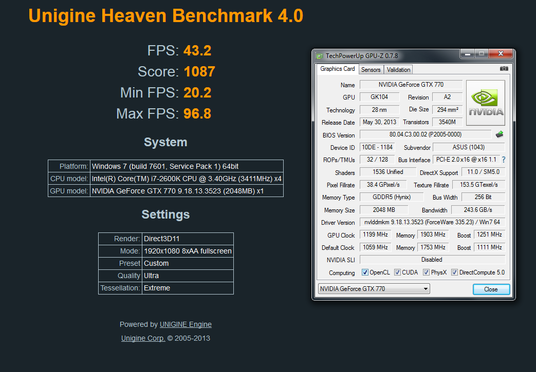
Task: Click Texture Fillrate field 153.5 GTexel/s
Action: pyautogui.click(x=478, y=185)
